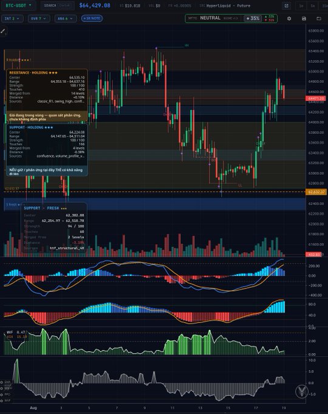The image size is (328, 414).
Task: Click the 64471.20 current price label
Action: 316,98
